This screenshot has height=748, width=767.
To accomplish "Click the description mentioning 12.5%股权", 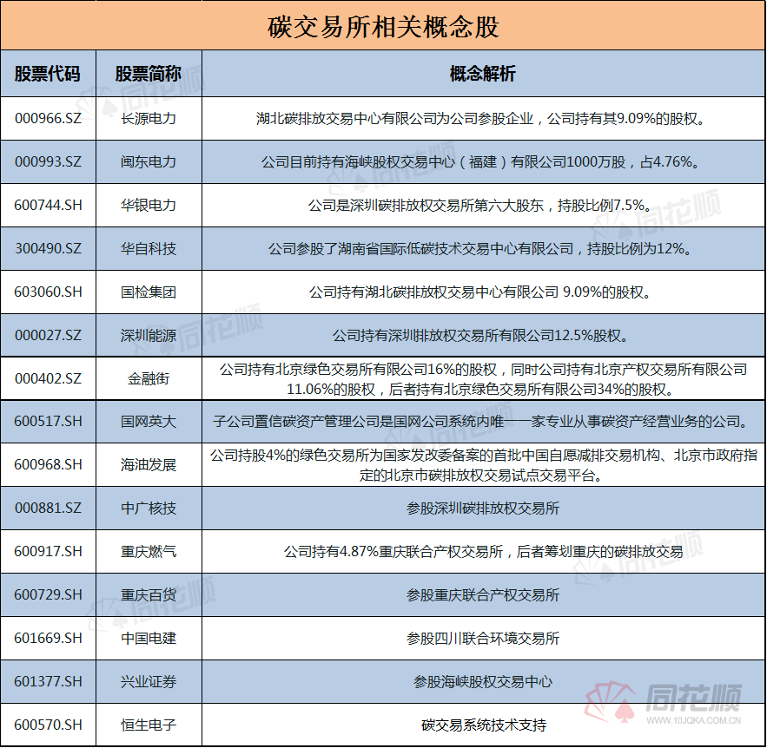I will pyautogui.click(x=483, y=336).
